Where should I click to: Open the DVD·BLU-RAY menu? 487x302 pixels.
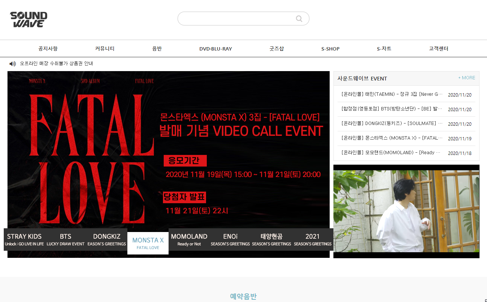point(215,49)
